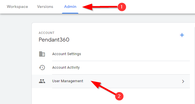This screenshot has width=195, height=104.
Task: Click the ACCOUNT heading label
Action: [x=46, y=33]
